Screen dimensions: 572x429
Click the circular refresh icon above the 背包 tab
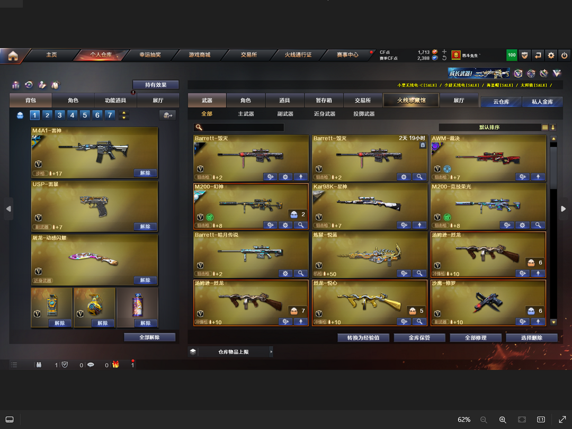point(29,85)
